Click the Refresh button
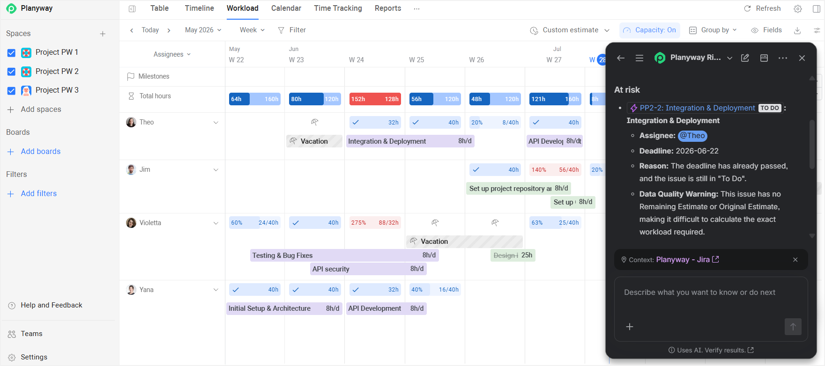 click(762, 8)
